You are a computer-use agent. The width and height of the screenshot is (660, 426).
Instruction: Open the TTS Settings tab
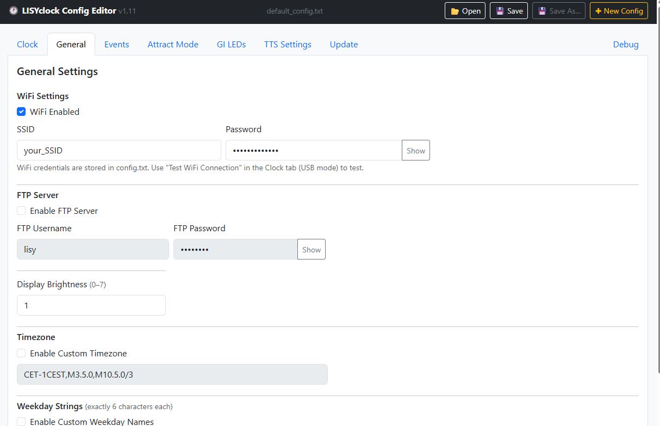coord(288,45)
